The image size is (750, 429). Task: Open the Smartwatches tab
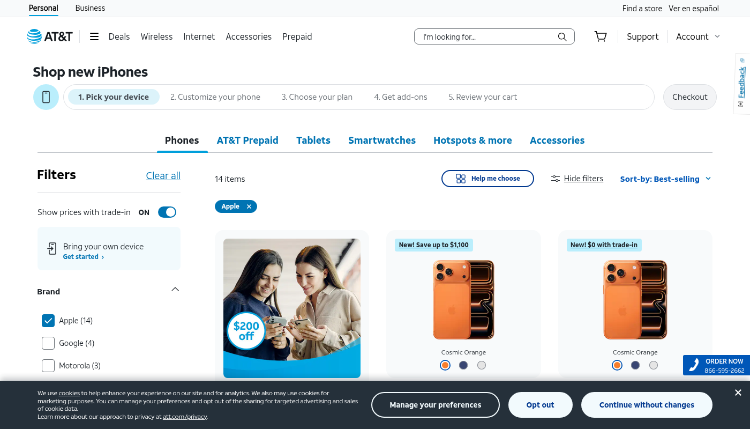click(x=382, y=140)
